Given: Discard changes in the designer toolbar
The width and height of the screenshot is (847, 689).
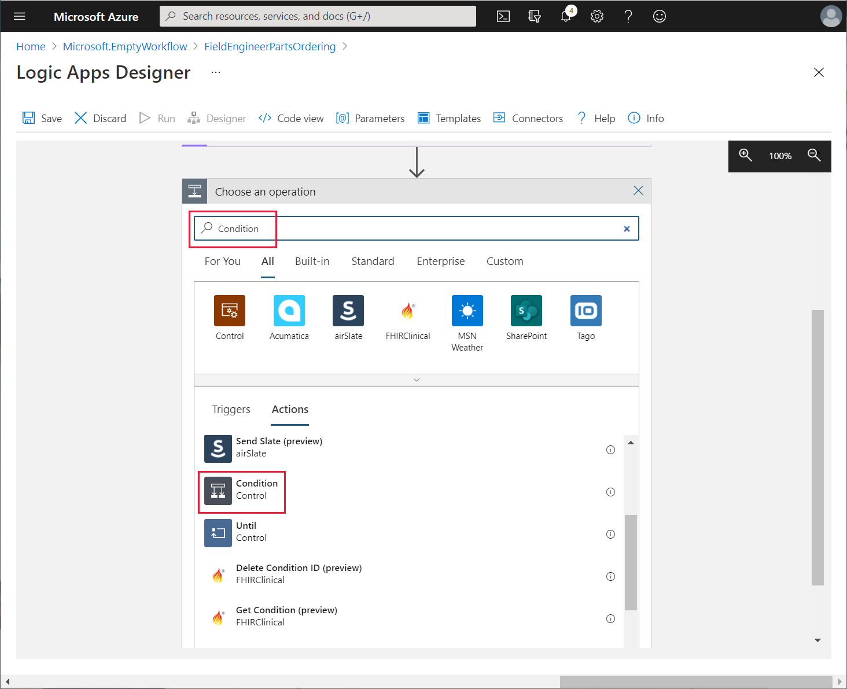Looking at the screenshot, I should click(101, 118).
